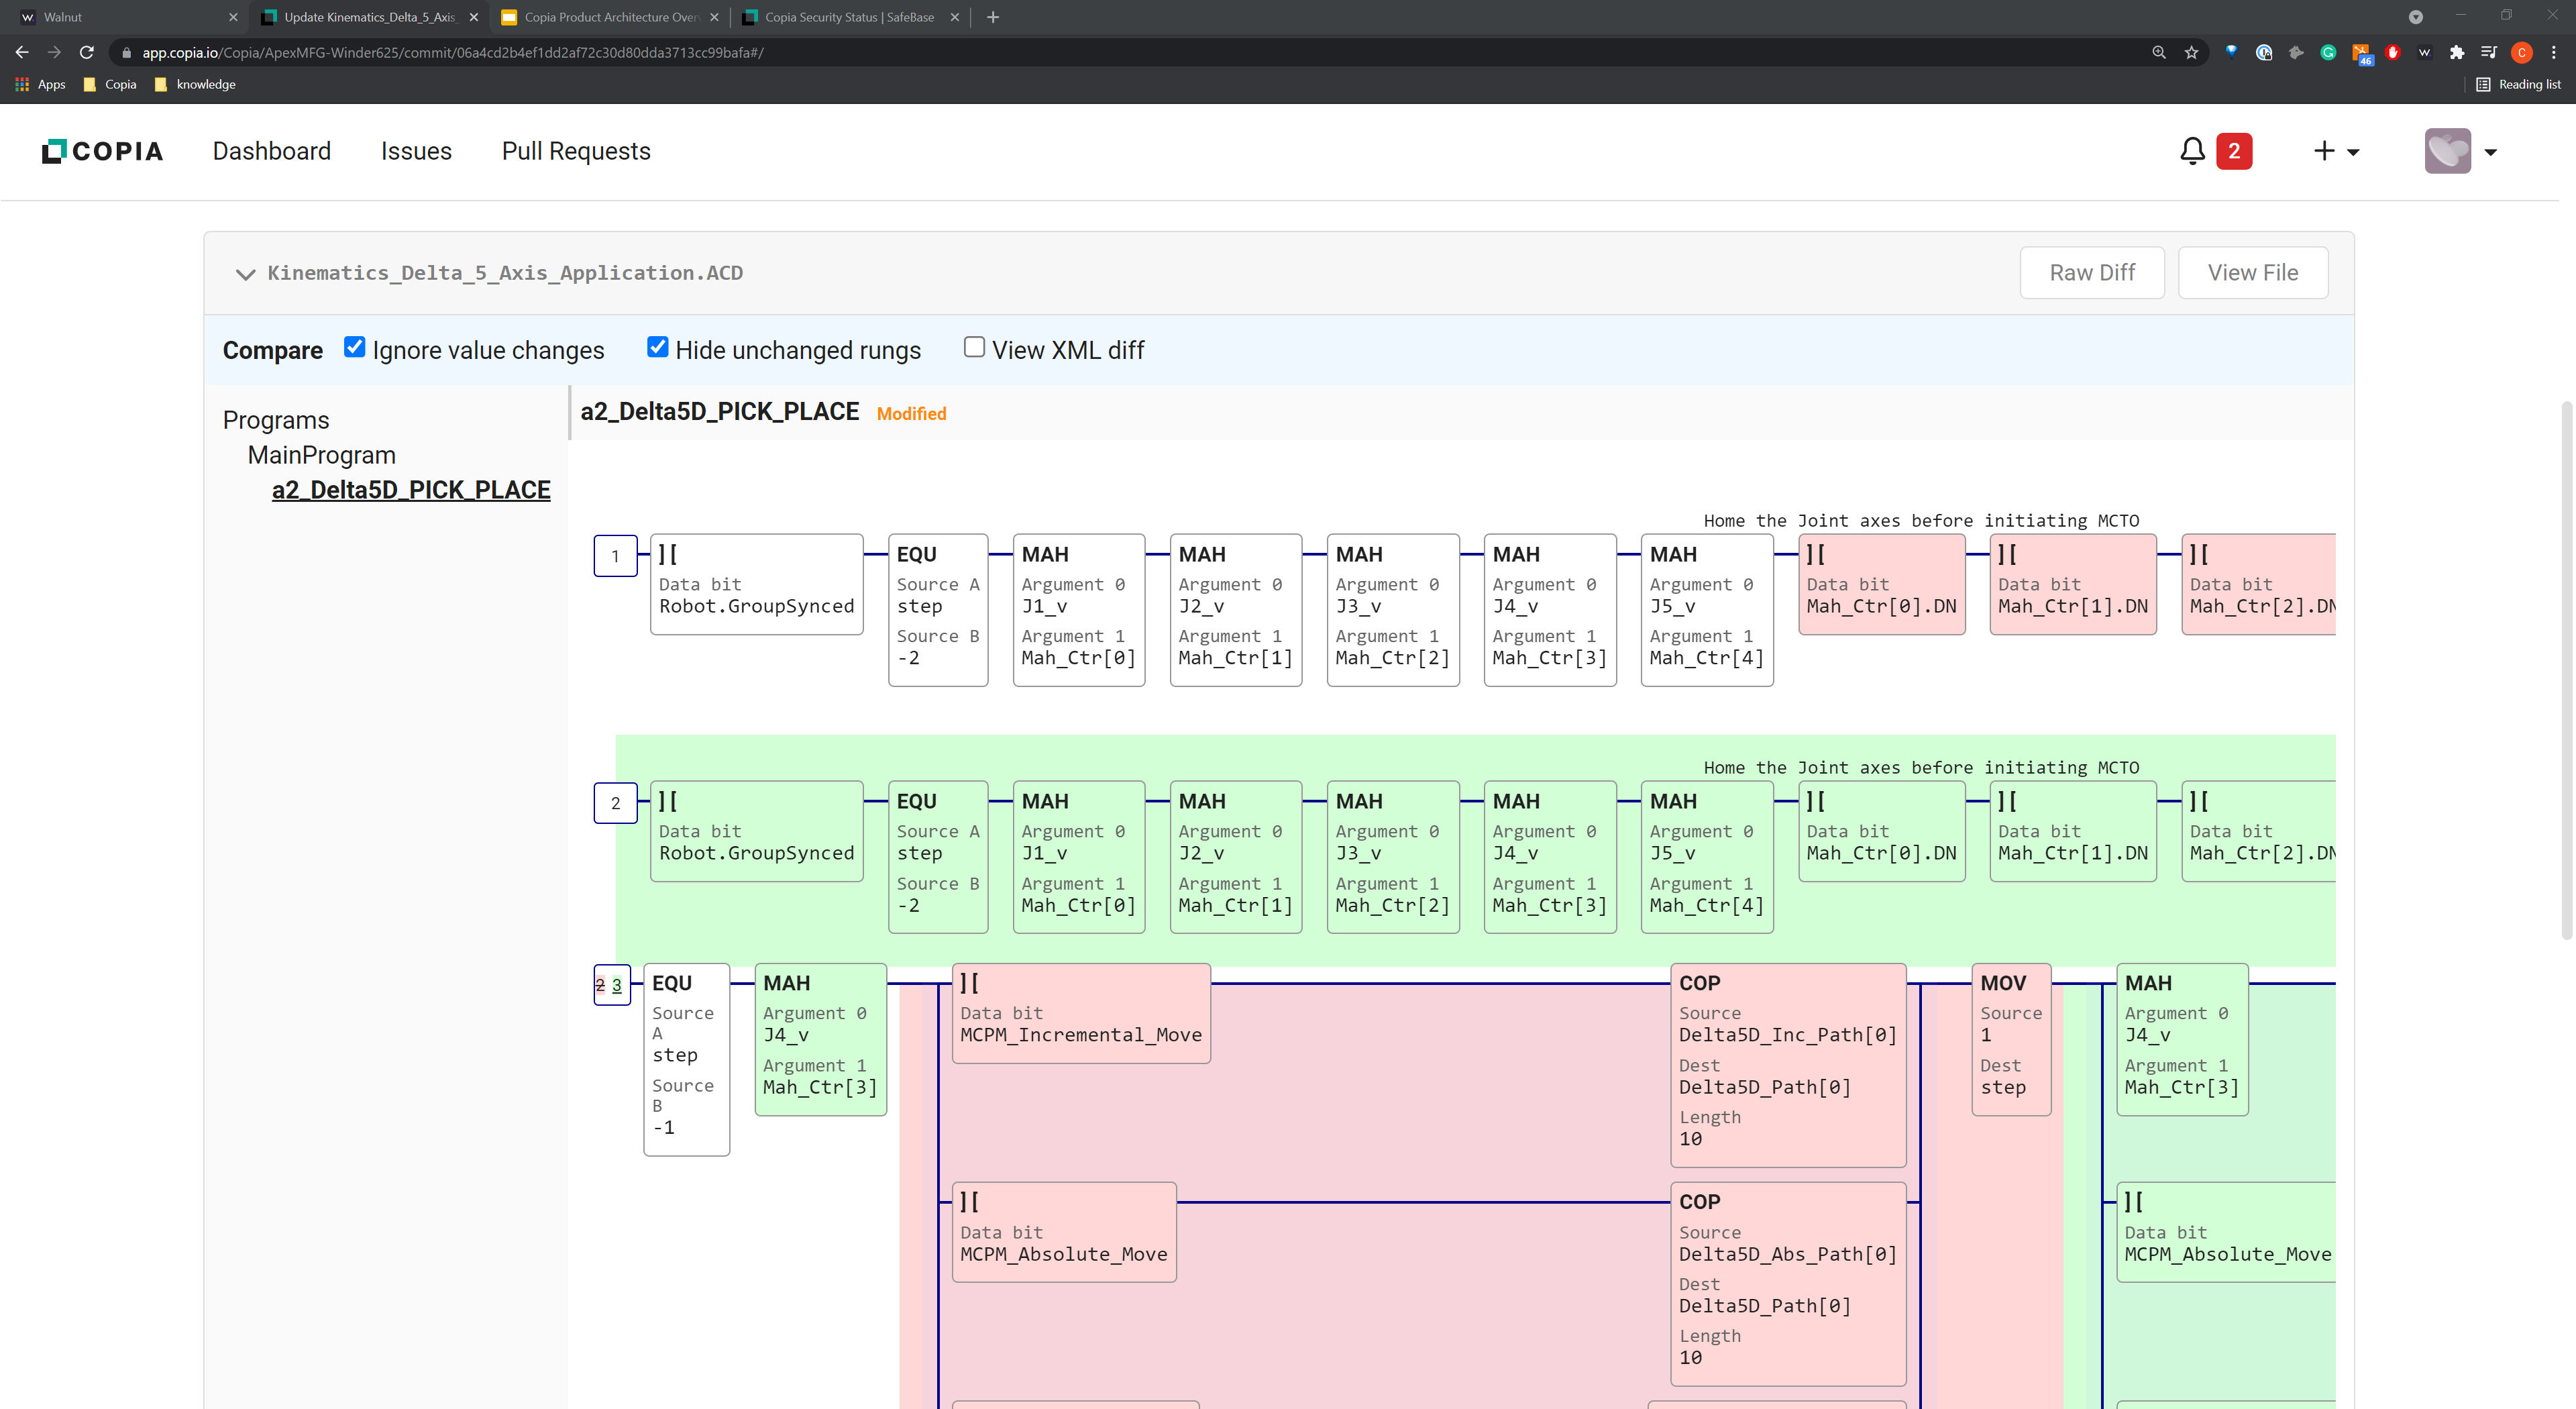Click the Grammarly extension icon
Image resolution: width=2576 pixels, height=1409 pixels.
click(2327, 52)
